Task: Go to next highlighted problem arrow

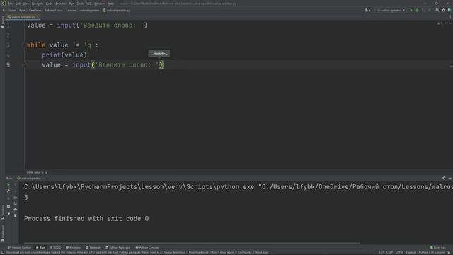Action: coord(450,23)
